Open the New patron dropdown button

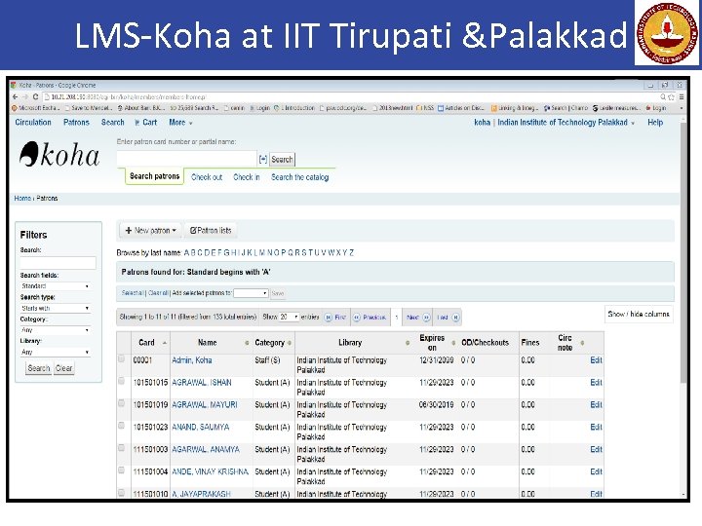[150, 230]
